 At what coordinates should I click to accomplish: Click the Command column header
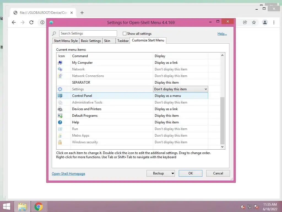[112, 56]
